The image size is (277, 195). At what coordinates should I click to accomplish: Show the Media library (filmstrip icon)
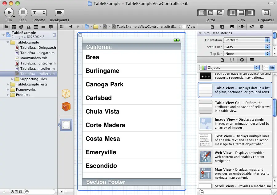coord(252,60)
